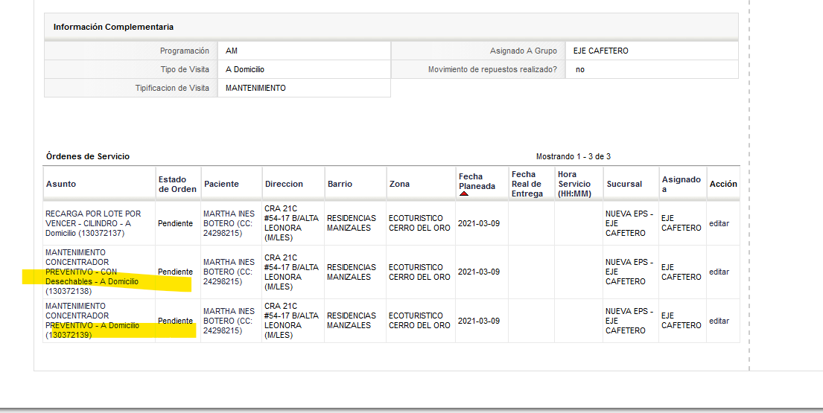Open editar for order 130372139
The image size is (823, 413).
(x=719, y=321)
